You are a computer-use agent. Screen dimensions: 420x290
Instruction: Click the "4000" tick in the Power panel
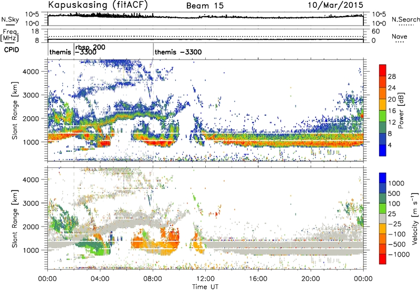pos(31,72)
